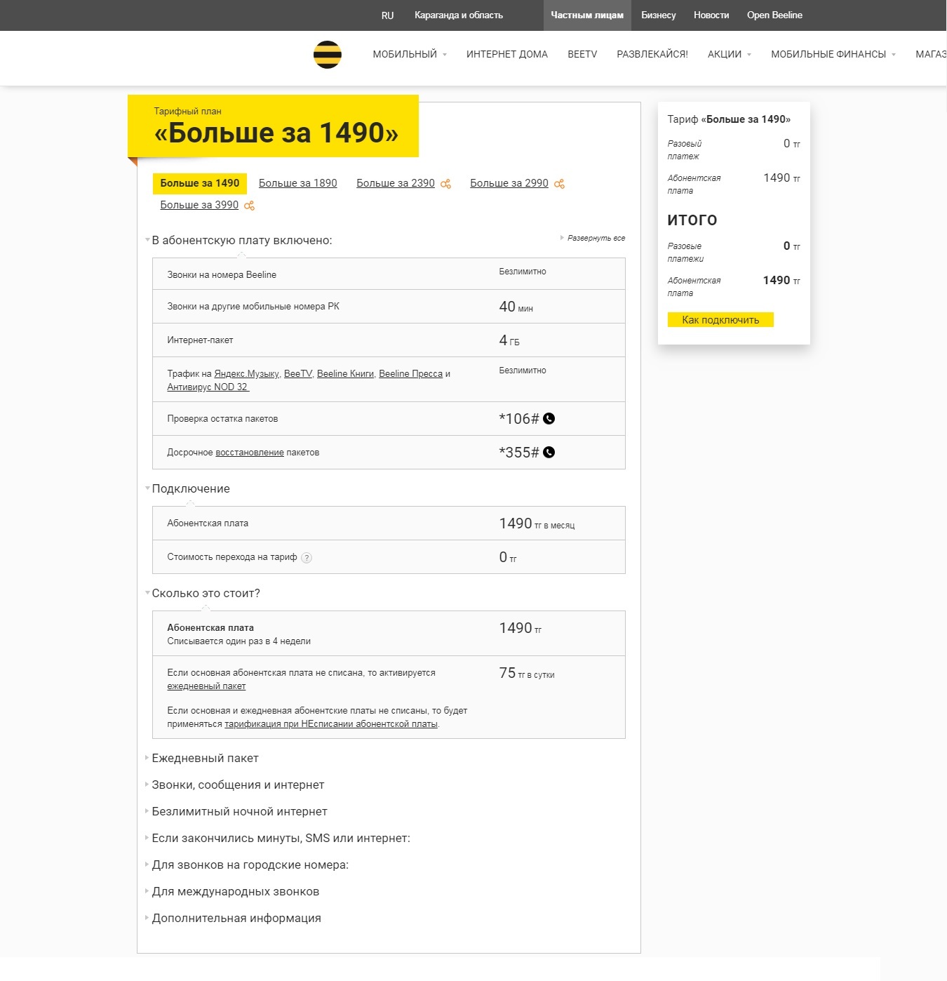Screen dimensions: 947x981
Task: Click share icon next to Больше за 2990
Action: 559,184
